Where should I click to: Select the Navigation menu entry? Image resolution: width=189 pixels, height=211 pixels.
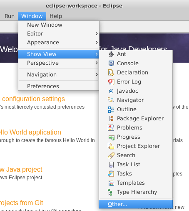pos(59,75)
